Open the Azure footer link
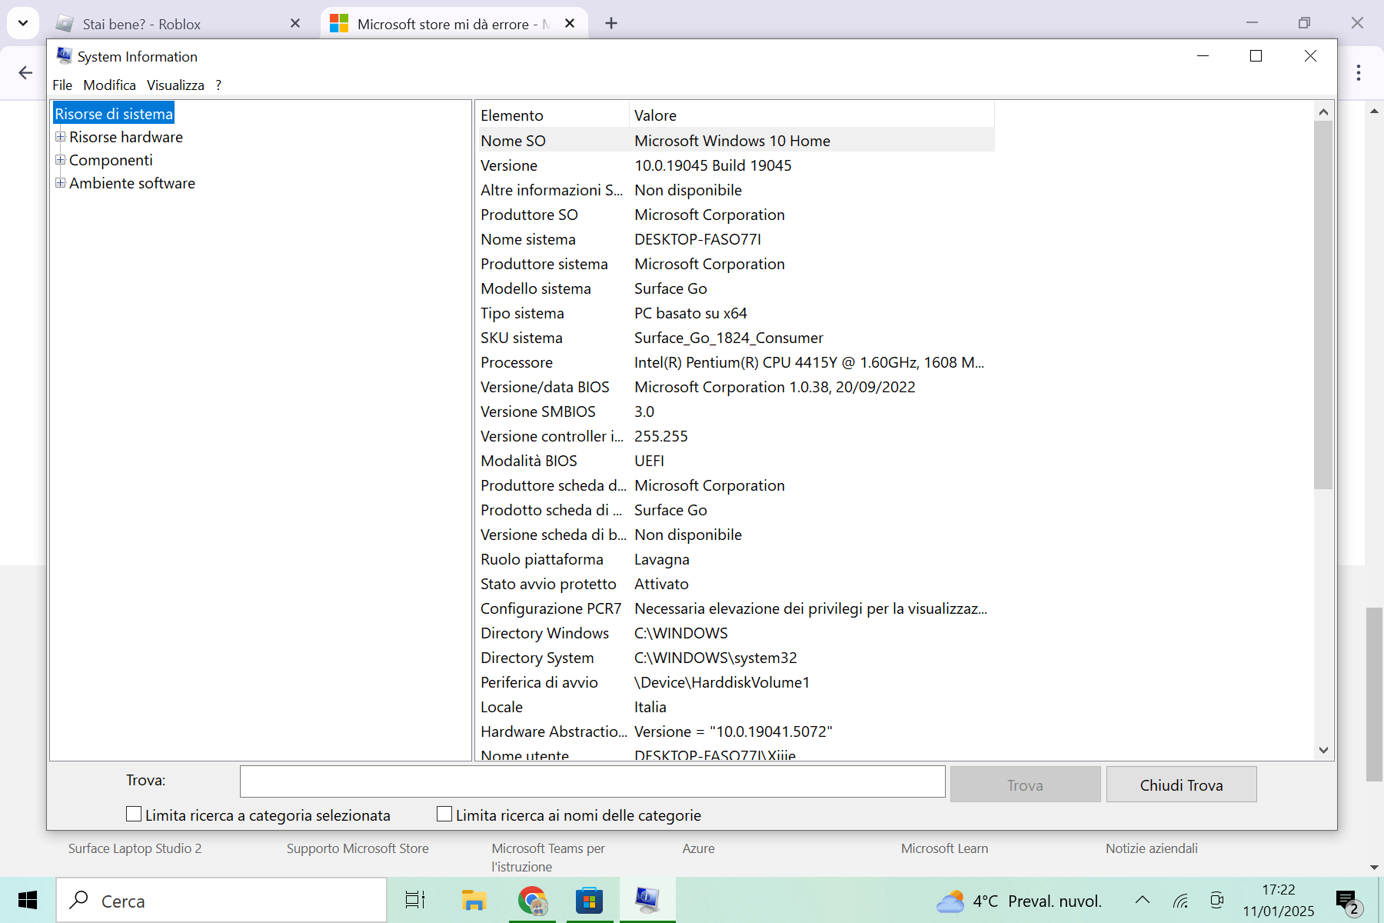1384x923 pixels. point(698,848)
